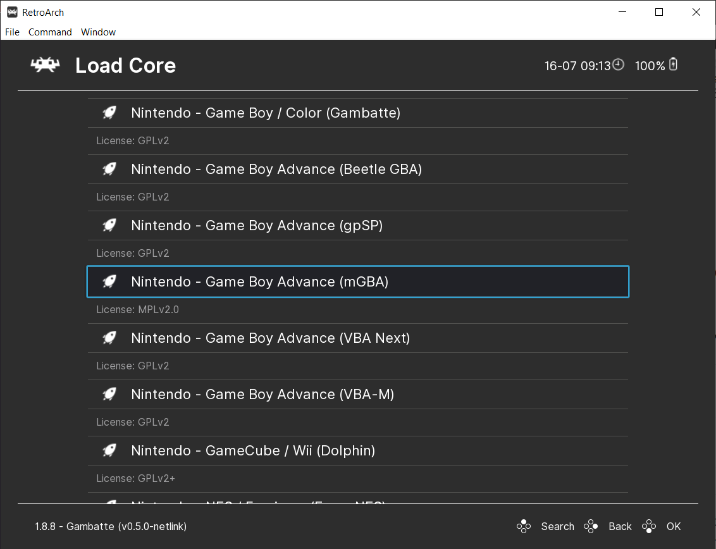This screenshot has width=716, height=549.
Task: Select Game Boy Advance (Beetle GBA) core
Action: pyautogui.click(x=358, y=169)
